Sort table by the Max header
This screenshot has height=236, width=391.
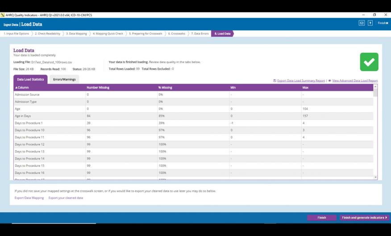click(x=305, y=88)
